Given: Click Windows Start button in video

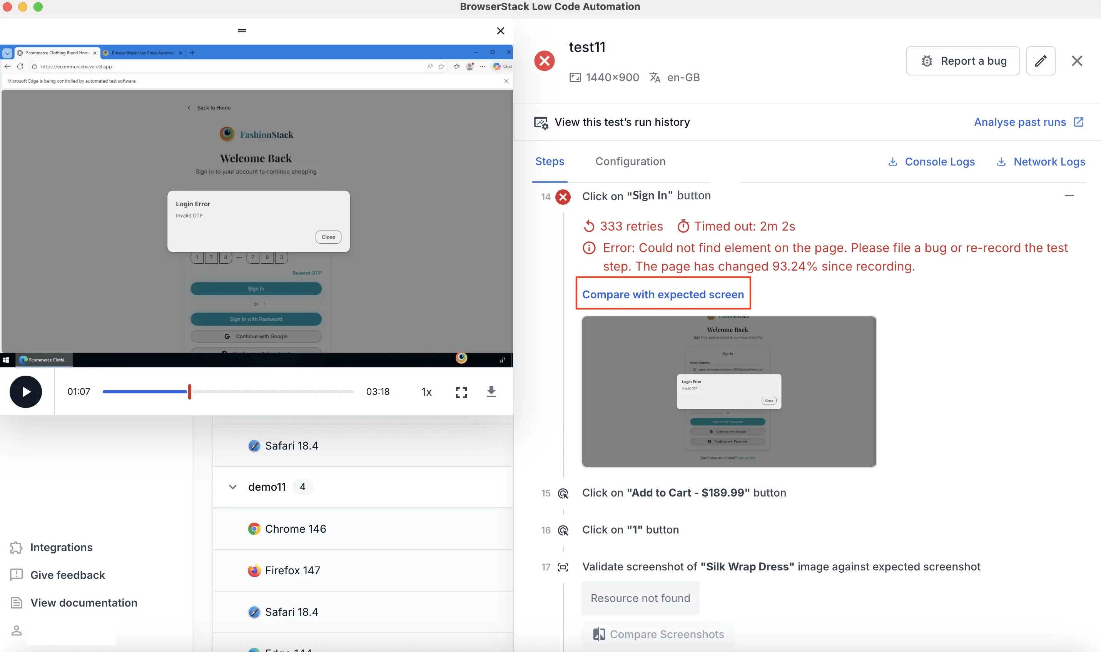Looking at the screenshot, I should 6,360.
